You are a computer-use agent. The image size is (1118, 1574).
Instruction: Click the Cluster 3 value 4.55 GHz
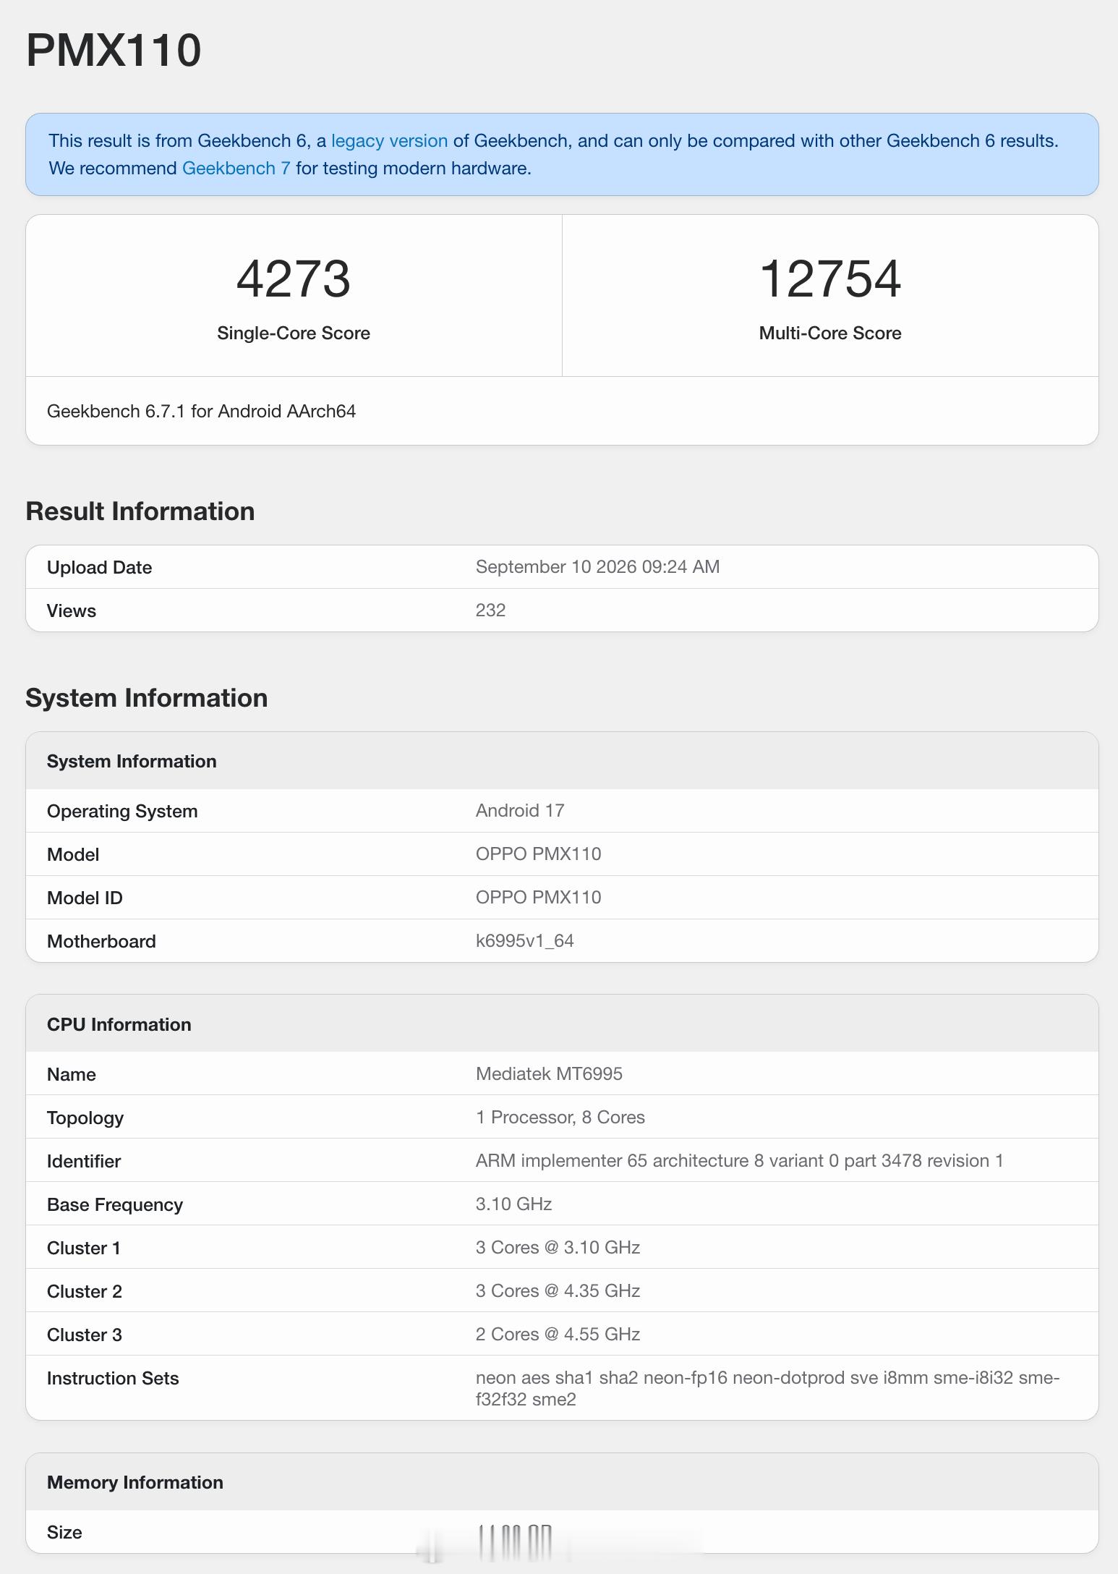(x=558, y=1334)
